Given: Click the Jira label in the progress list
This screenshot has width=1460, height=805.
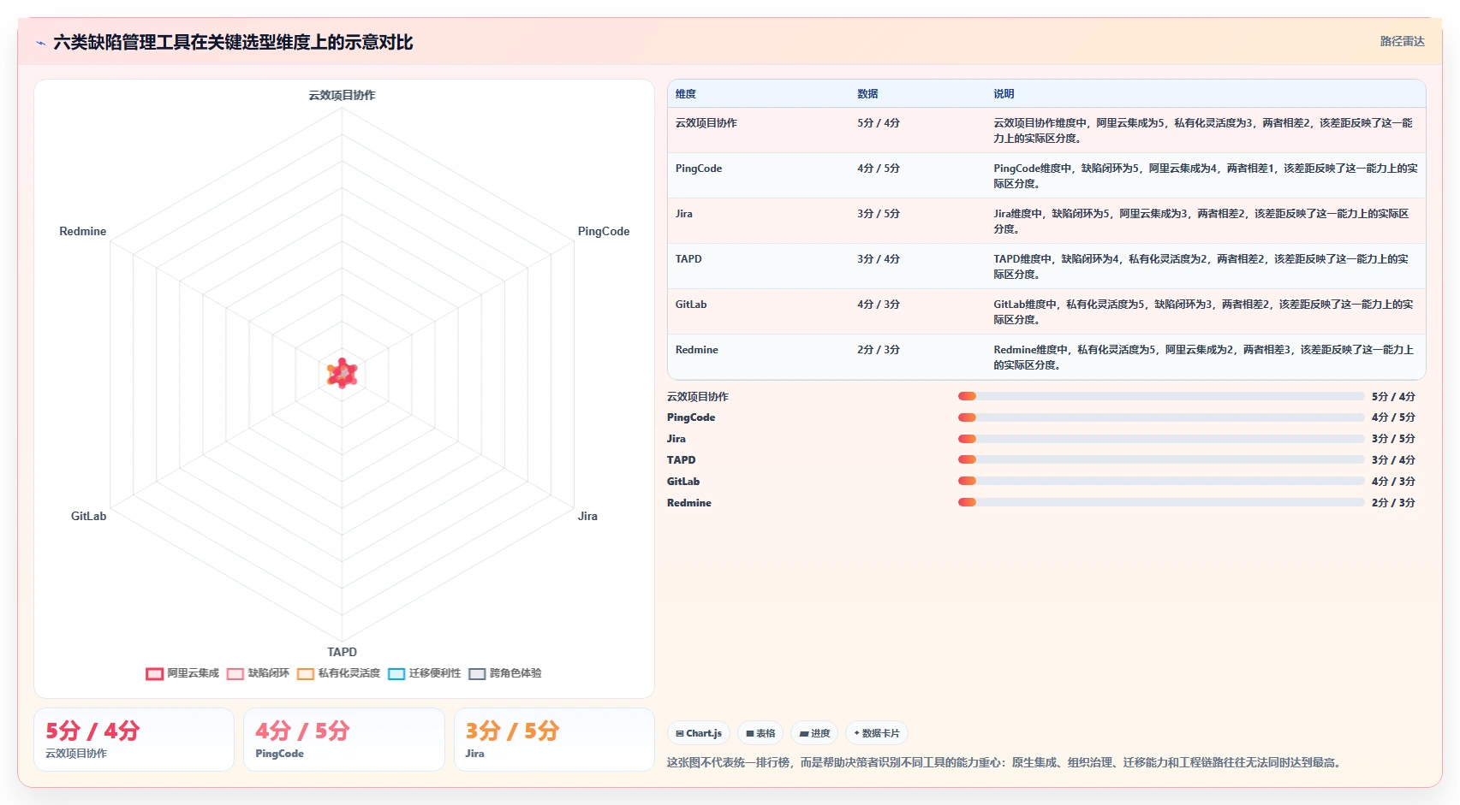Looking at the screenshot, I should pos(676,439).
